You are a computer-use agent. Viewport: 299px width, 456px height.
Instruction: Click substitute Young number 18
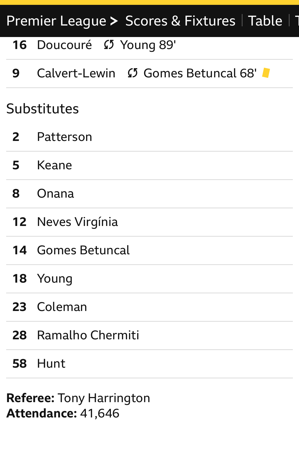pos(149,279)
